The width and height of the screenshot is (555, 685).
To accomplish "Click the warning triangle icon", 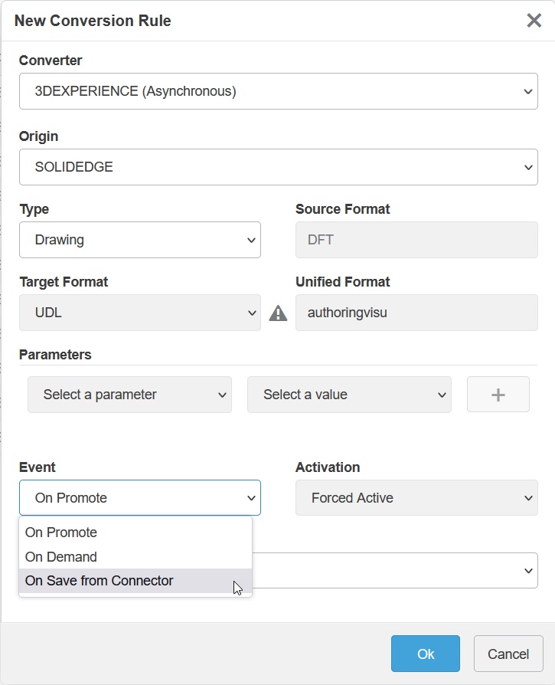I will [278, 313].
